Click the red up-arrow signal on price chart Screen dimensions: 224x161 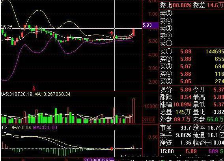pyautogui.click(x=112, y=33)
